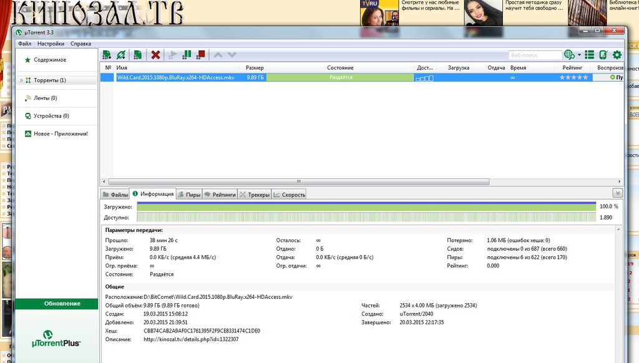This screenshot has height=363, width=639.
Task: Minimize the µTorrent window
Action: pos(585,31)
